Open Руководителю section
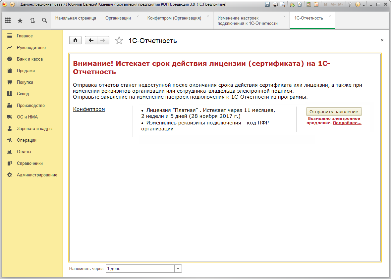The width and height of the screenshot is (391, 279). point(31,48)
